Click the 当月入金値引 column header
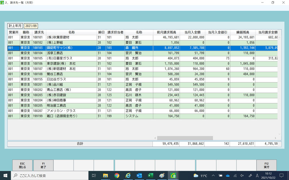The image size is (289, 180). (218, 32)
